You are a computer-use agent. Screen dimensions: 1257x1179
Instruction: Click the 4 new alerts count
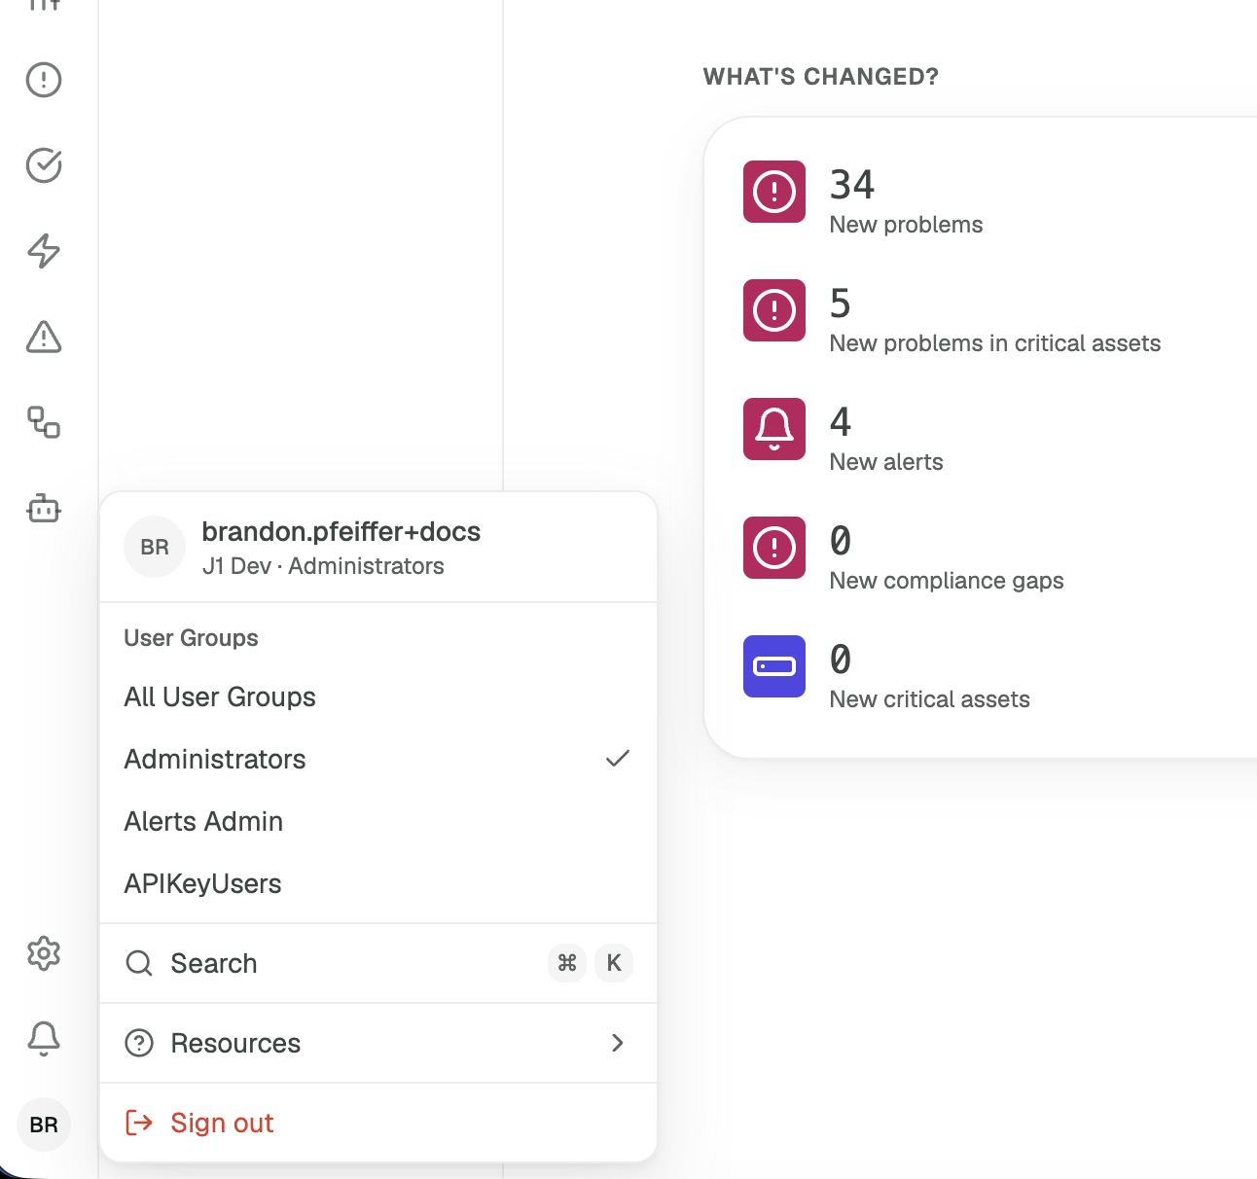(x=841, y=422)
